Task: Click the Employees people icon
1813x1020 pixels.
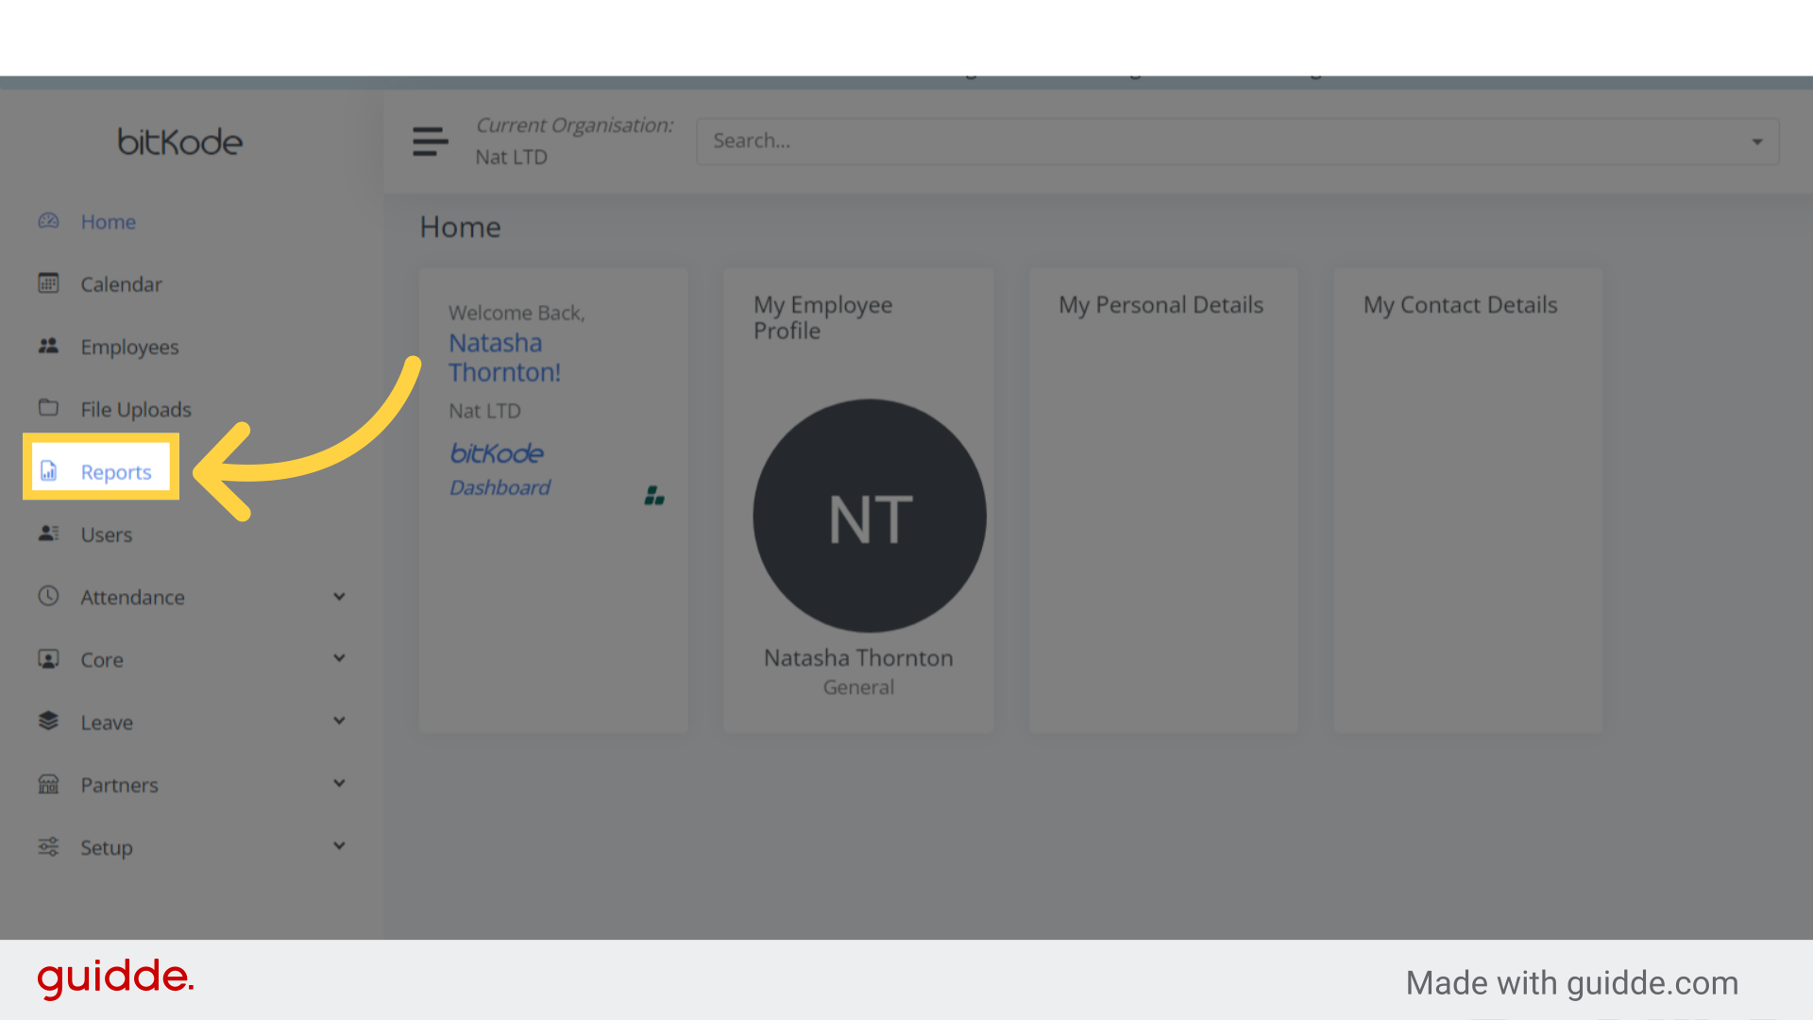Action: tap(48, 346)
